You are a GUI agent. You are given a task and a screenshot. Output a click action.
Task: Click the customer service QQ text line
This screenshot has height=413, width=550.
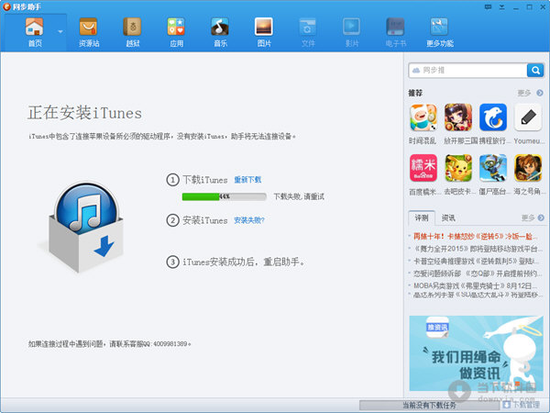click(109, 344)
